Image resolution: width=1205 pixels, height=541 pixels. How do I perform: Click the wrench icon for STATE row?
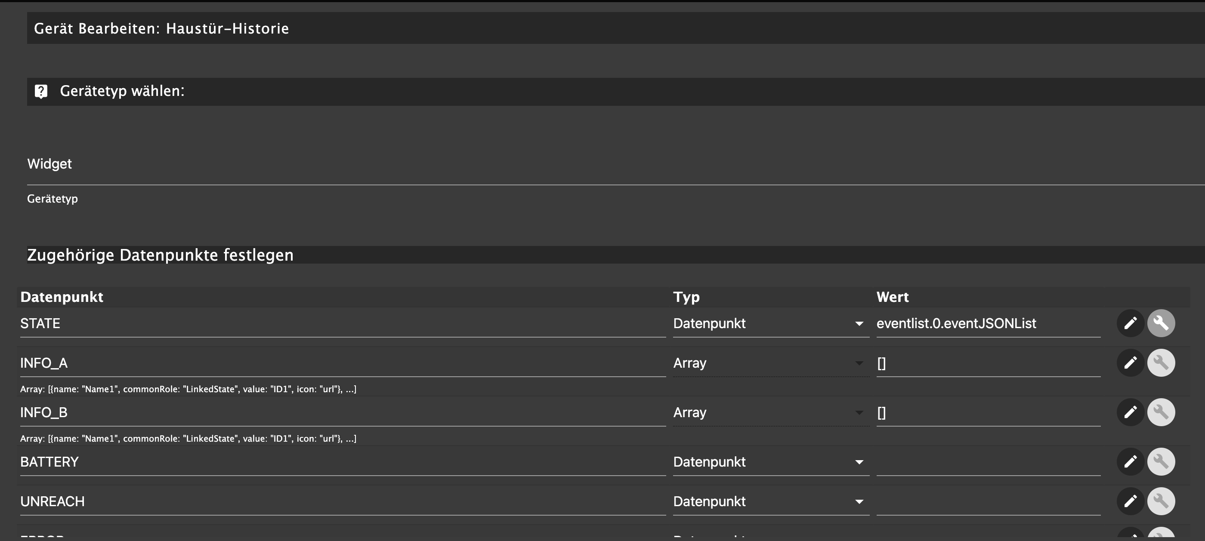pos(1161,323)
